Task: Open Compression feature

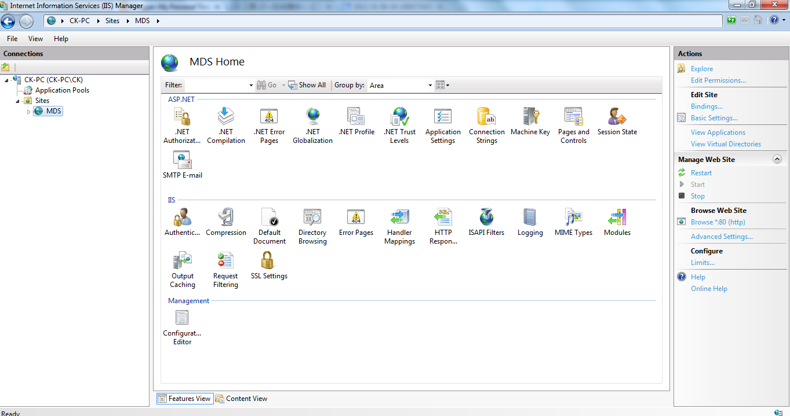Action: tap(226, 222)
